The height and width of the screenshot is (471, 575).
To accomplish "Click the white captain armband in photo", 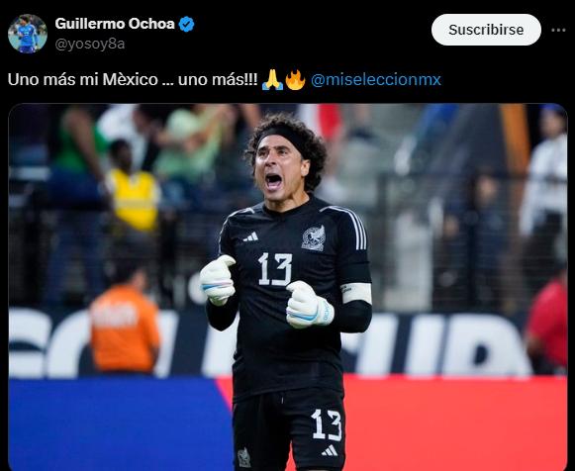I will [x=357, y=293].
